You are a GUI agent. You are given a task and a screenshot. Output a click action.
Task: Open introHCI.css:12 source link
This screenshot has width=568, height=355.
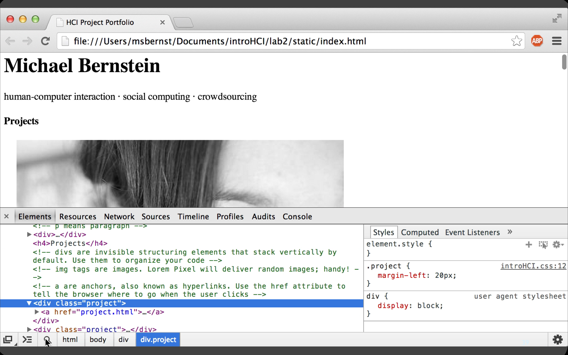[x=533, y=266]
